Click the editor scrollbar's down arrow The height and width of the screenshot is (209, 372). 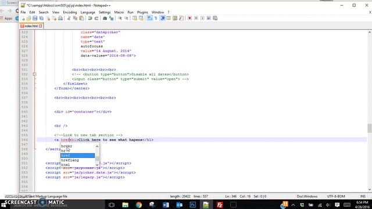click(x=370, y=189)
